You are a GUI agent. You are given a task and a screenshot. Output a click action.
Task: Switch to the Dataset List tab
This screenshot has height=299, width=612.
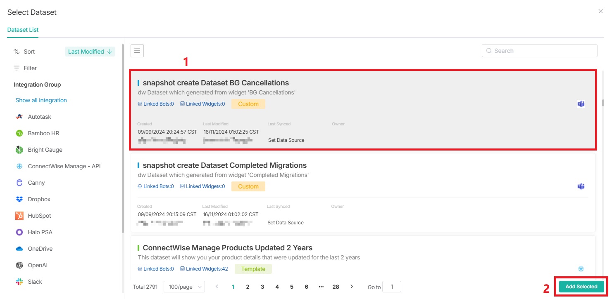(x=23, y=30)
